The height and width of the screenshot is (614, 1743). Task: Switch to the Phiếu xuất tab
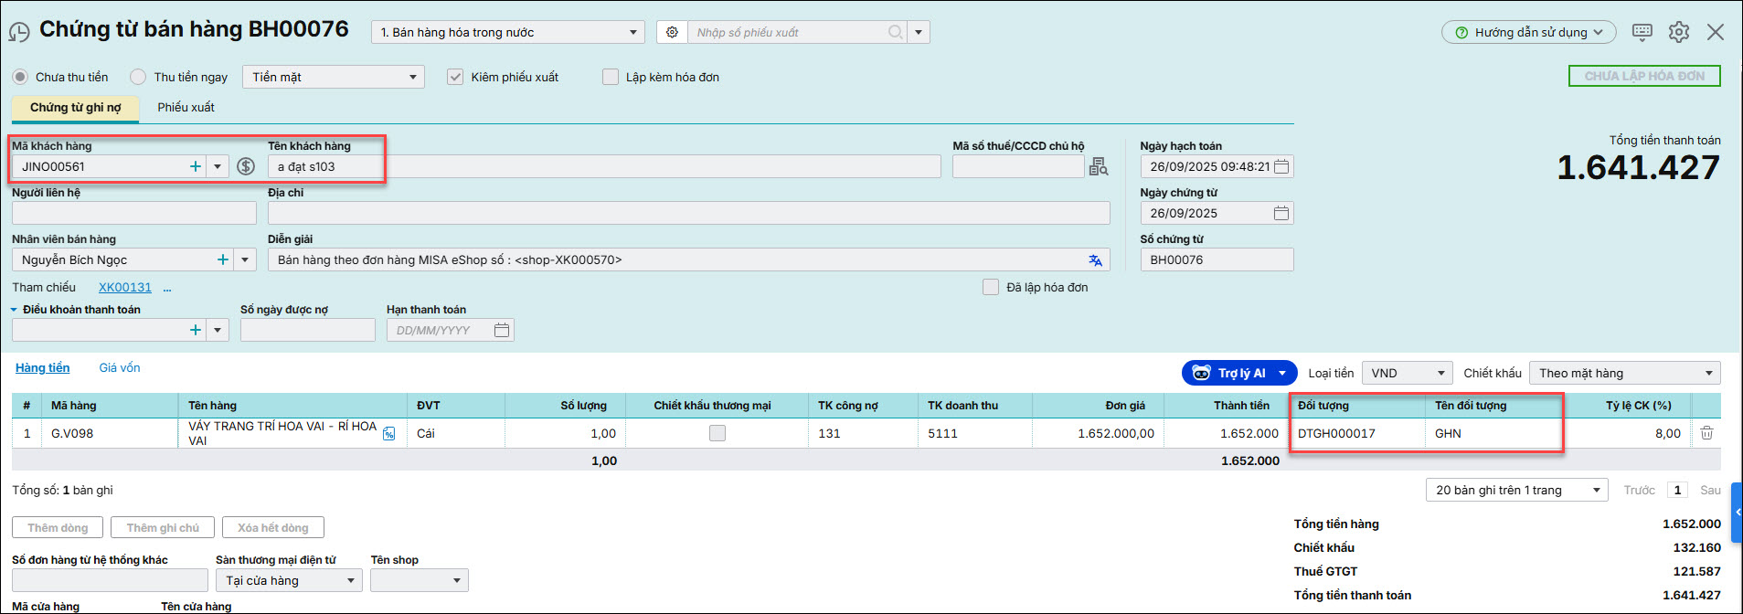pos(186,107)
